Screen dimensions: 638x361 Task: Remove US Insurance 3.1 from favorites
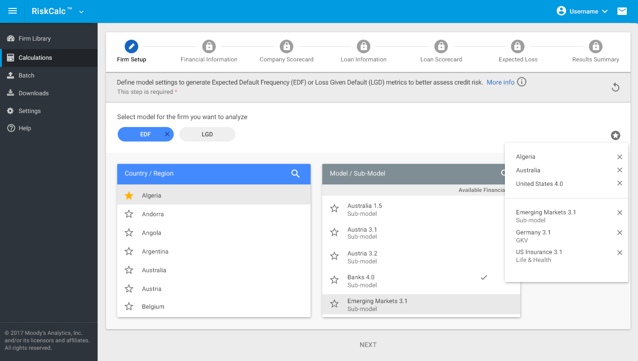(x=620, y=253)
